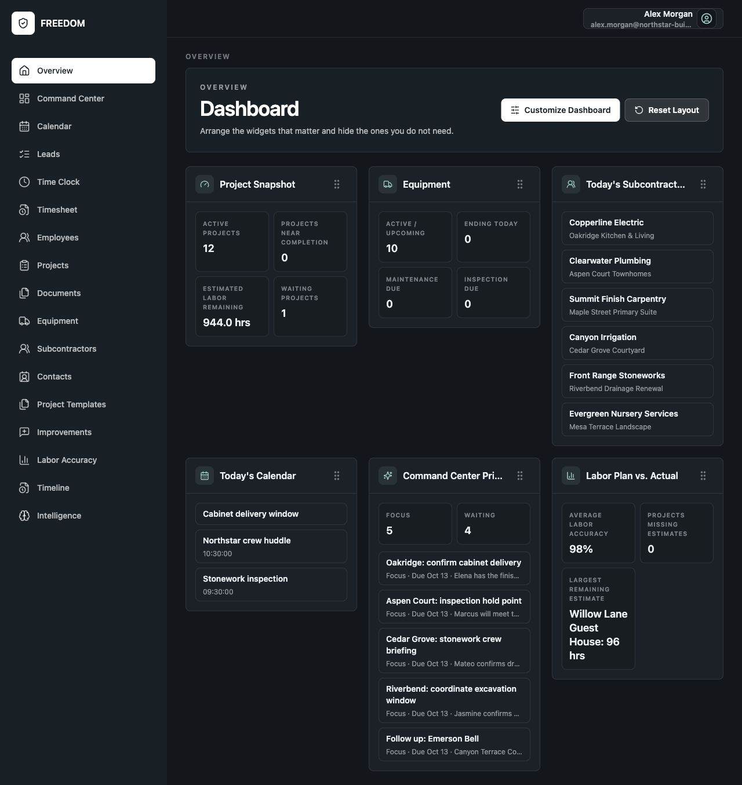Click the Willow Lane Guest House estimate tile

tap(598, 619)
